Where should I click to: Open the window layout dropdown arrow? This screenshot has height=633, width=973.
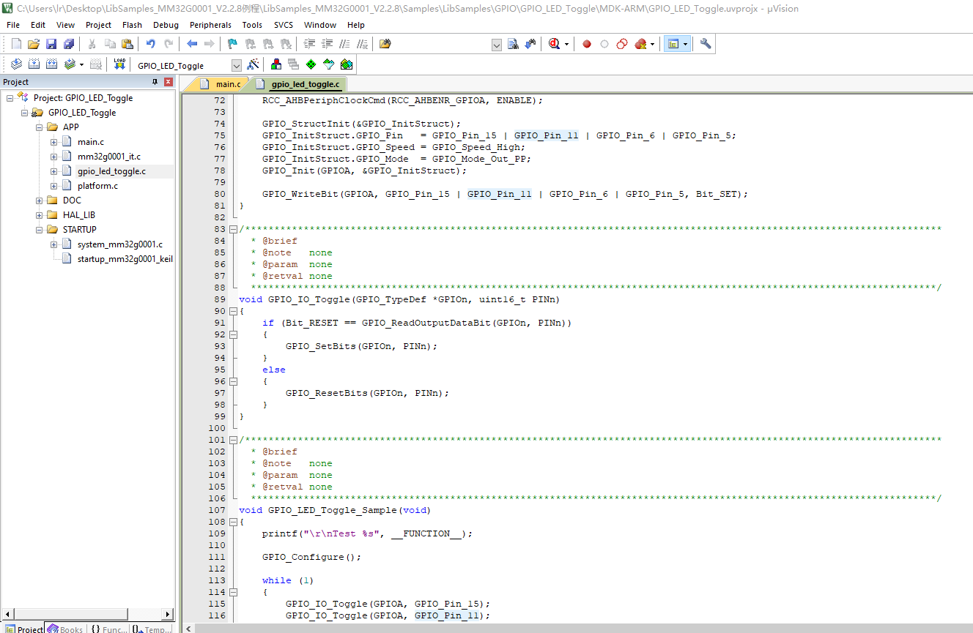(x=686, y=44)
